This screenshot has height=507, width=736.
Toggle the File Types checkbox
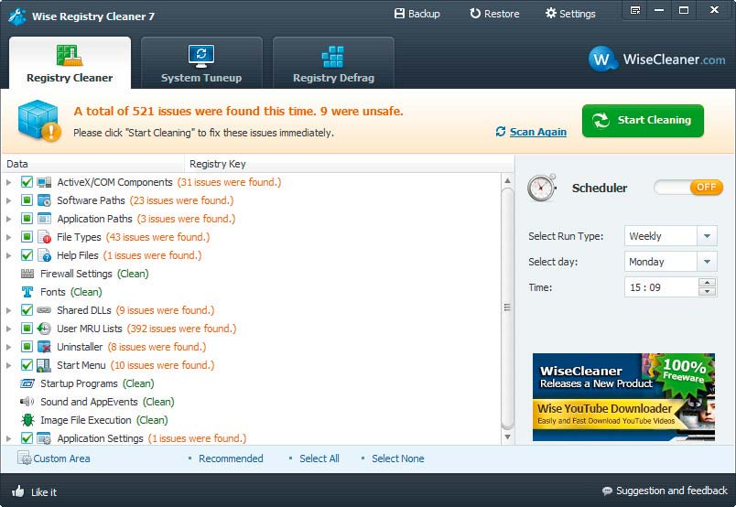[x=27, y=237]
